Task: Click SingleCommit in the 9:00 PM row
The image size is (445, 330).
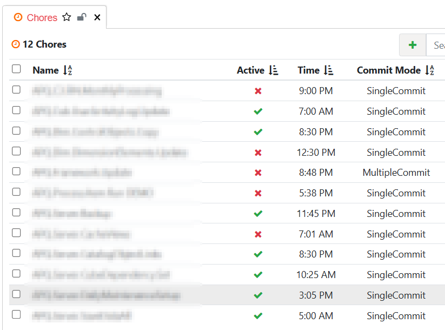Action: point(396,91)
